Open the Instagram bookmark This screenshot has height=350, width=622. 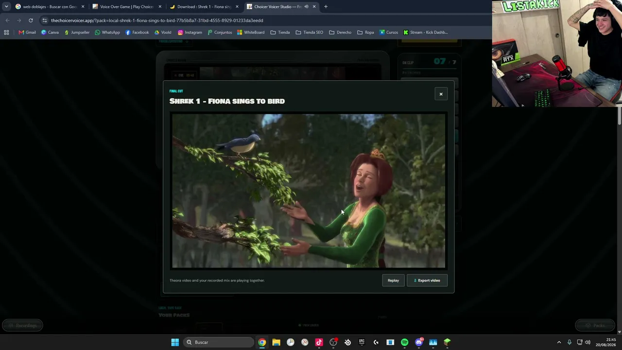point(190,33)
